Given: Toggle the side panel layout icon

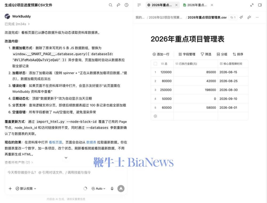Looking at the screenshot, I should point(260,5).
